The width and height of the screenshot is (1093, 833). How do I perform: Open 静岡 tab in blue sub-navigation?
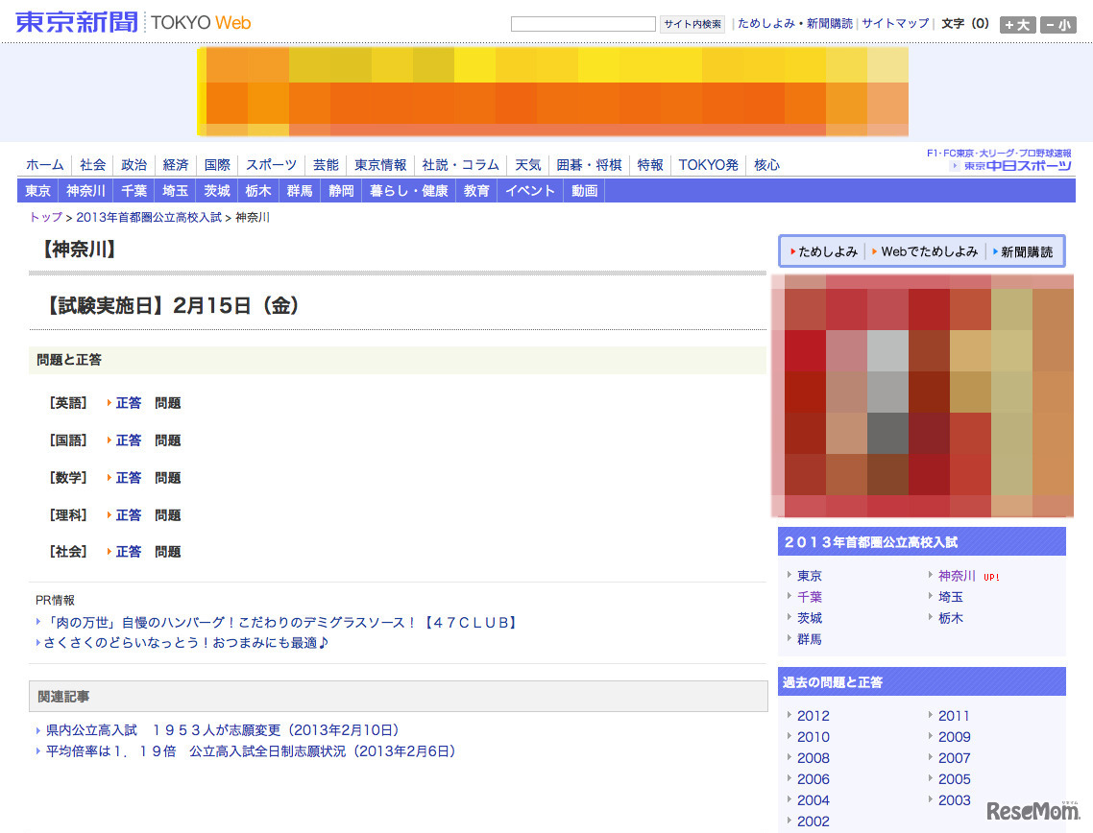coord(341,191)
